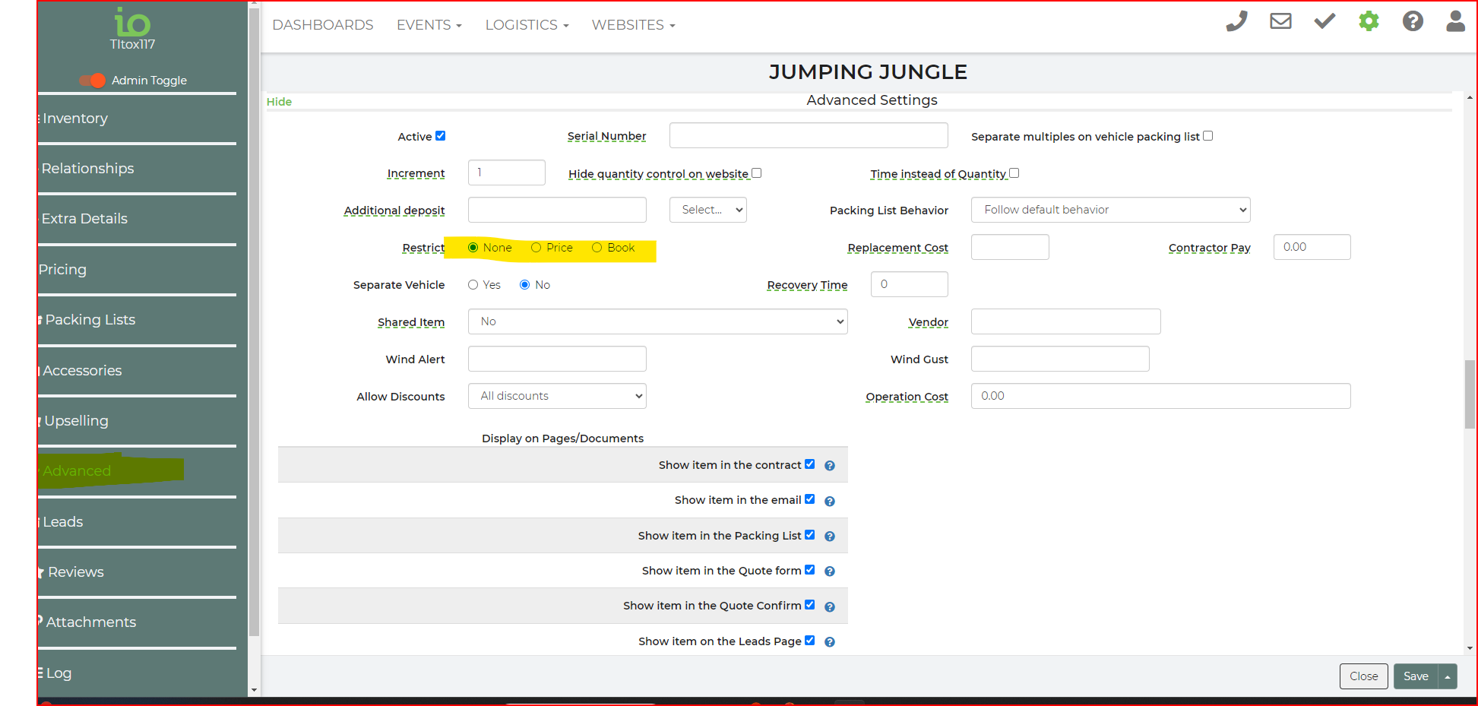
Task: Click the Save button
Action: click(1415, 676)
